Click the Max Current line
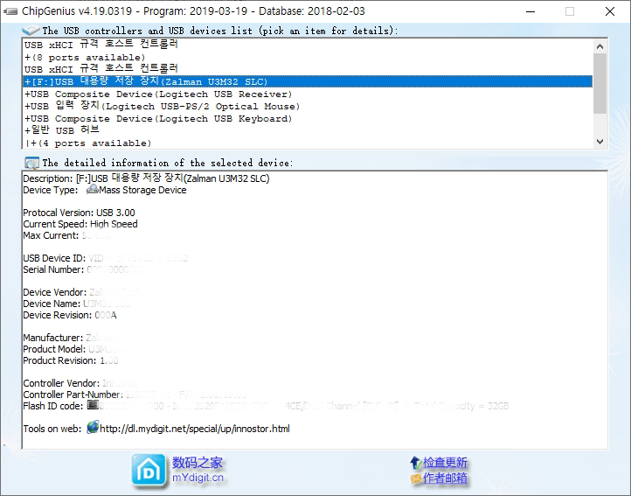The height and width of the screenshot is (496, 631). point(66,235)
